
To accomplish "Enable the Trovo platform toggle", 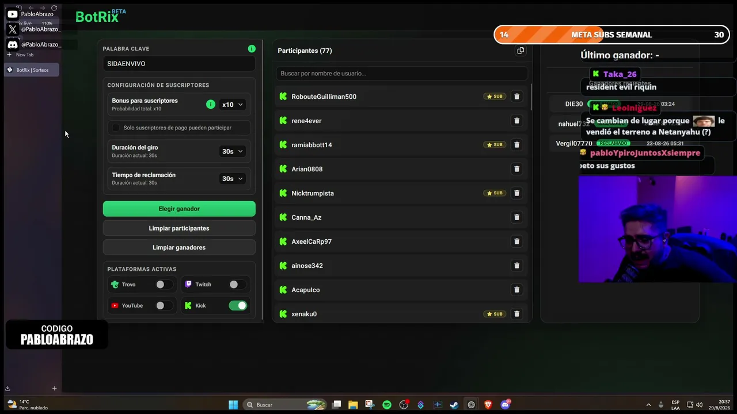I will coord(164,285).
